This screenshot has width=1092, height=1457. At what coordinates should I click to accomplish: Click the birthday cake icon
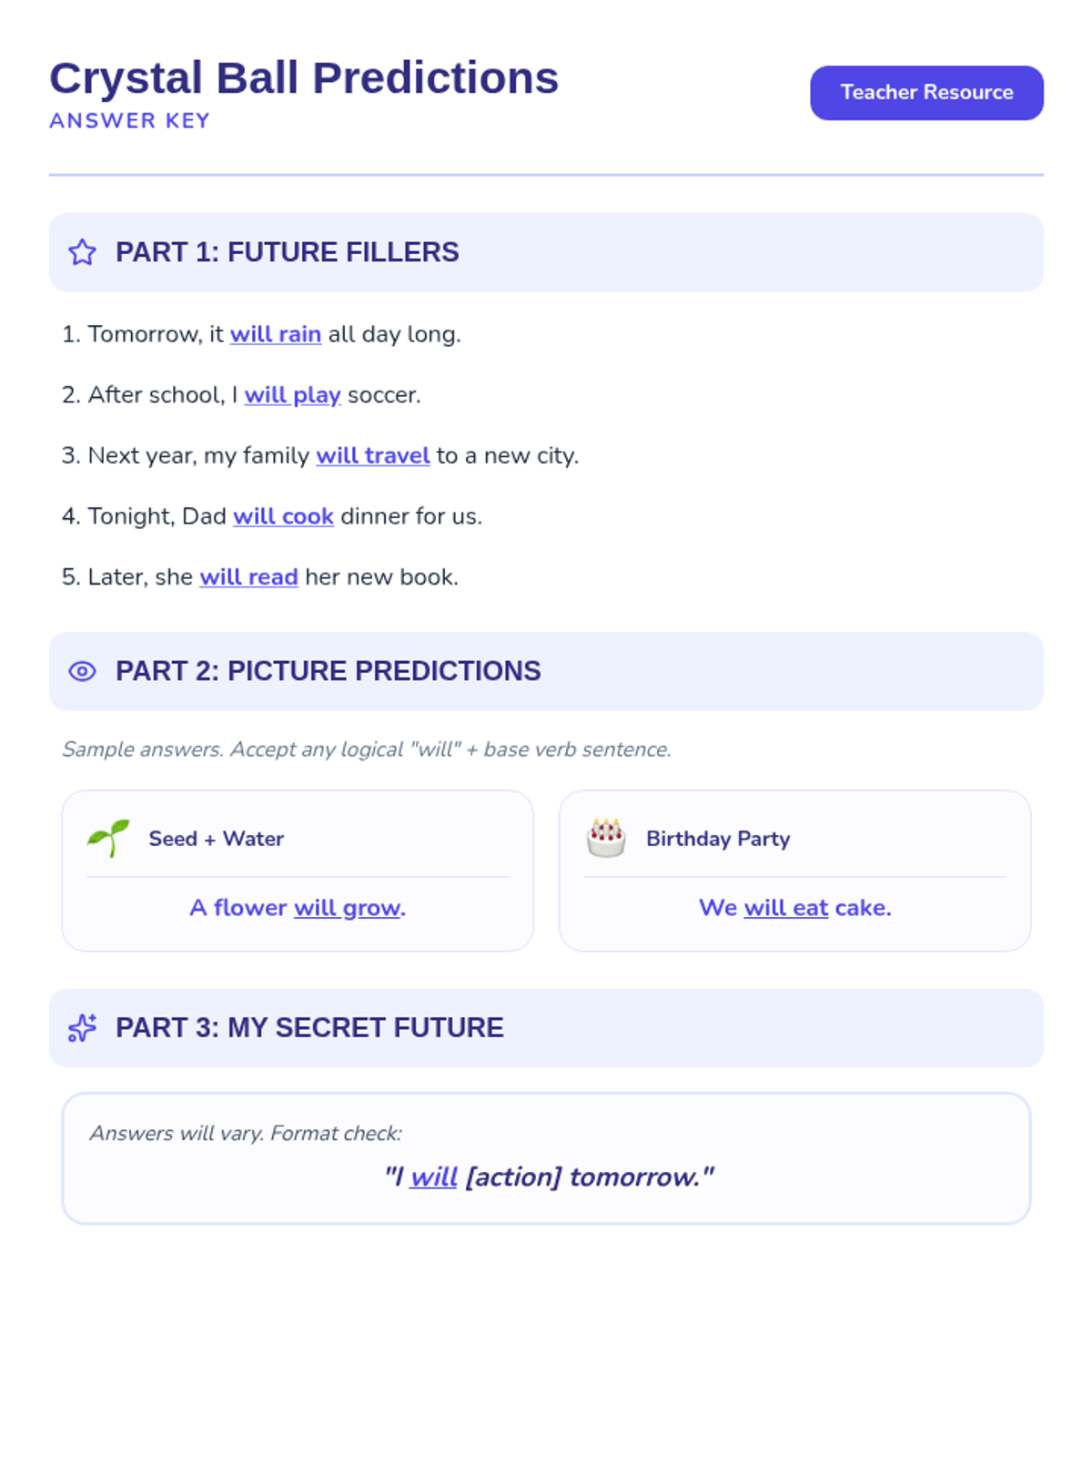tap(606, 838)
